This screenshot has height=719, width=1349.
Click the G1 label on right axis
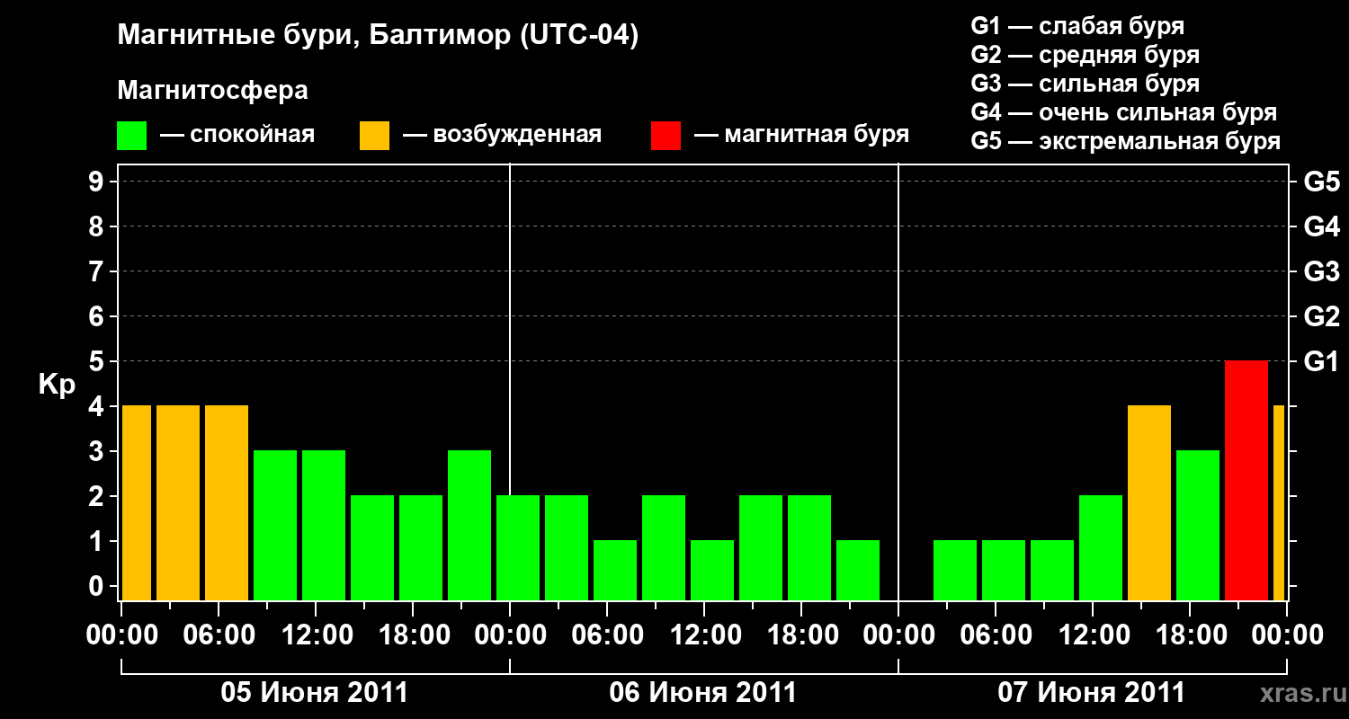coord(1321,361)
